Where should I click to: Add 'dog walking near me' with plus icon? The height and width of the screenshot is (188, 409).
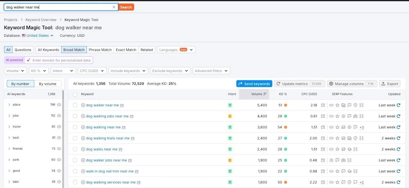pos(83,127)
